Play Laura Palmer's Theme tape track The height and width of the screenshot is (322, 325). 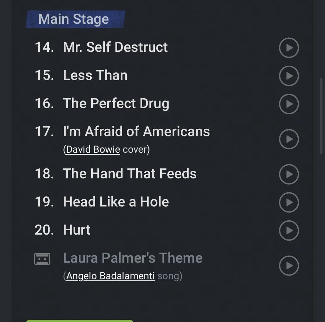tap(289, 265)
